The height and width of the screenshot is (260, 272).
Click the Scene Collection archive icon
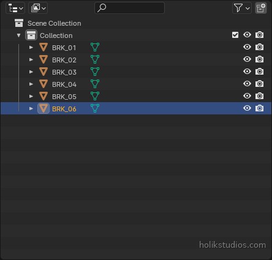[x=19, y=23]
